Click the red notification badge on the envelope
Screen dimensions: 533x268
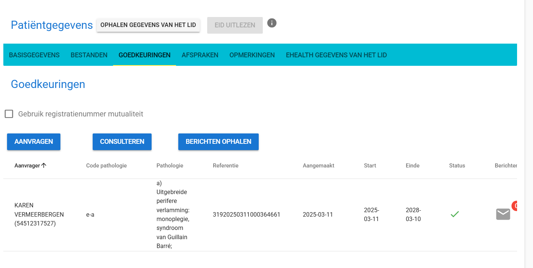pos(515,206)
